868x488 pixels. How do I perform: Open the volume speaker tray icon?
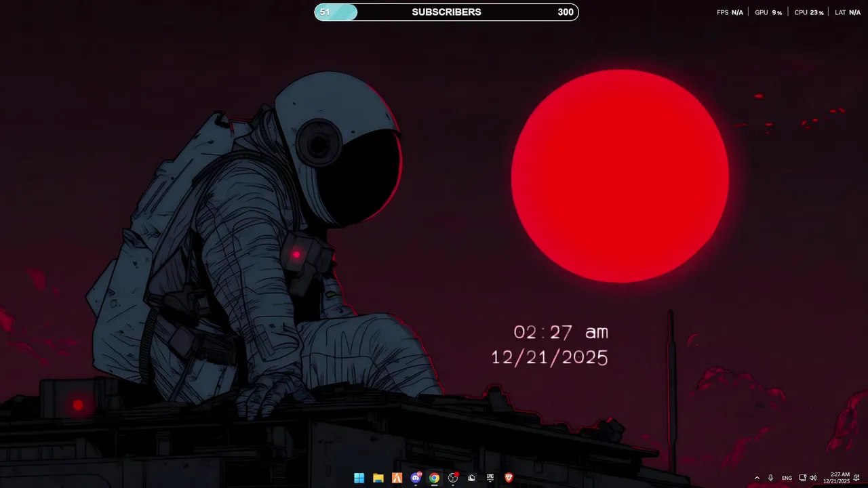coord(813,478)
